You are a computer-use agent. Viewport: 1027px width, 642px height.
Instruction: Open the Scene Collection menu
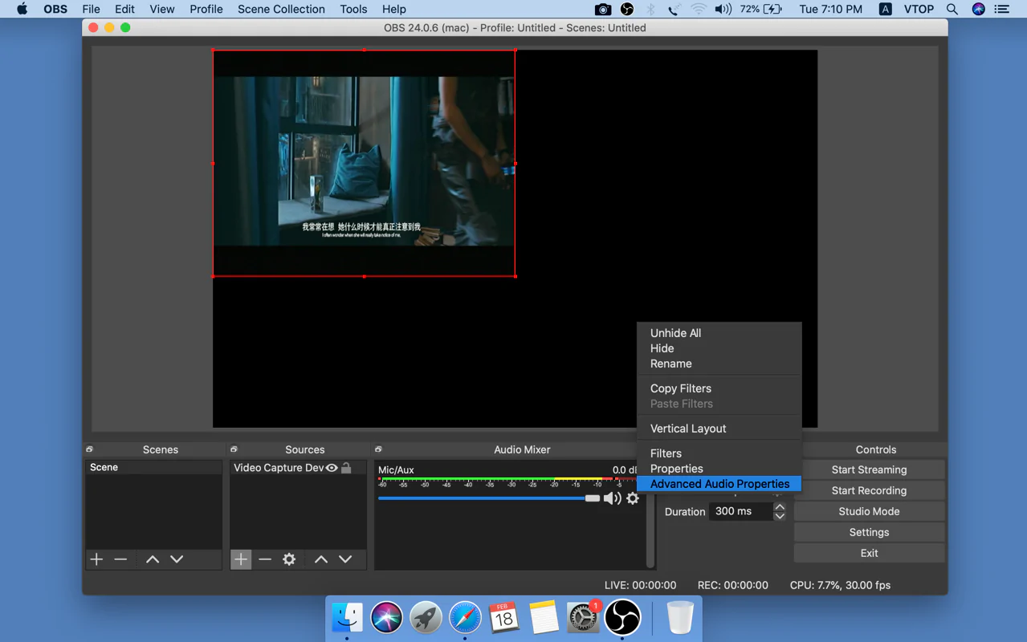(x=281, y=9)
